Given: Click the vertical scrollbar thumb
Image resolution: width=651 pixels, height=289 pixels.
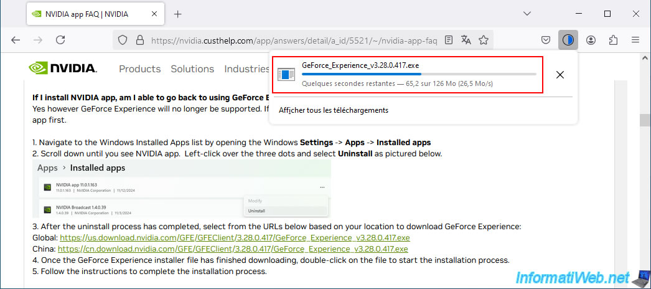Looking at the screenshot, I should click(x=644, y=120).
